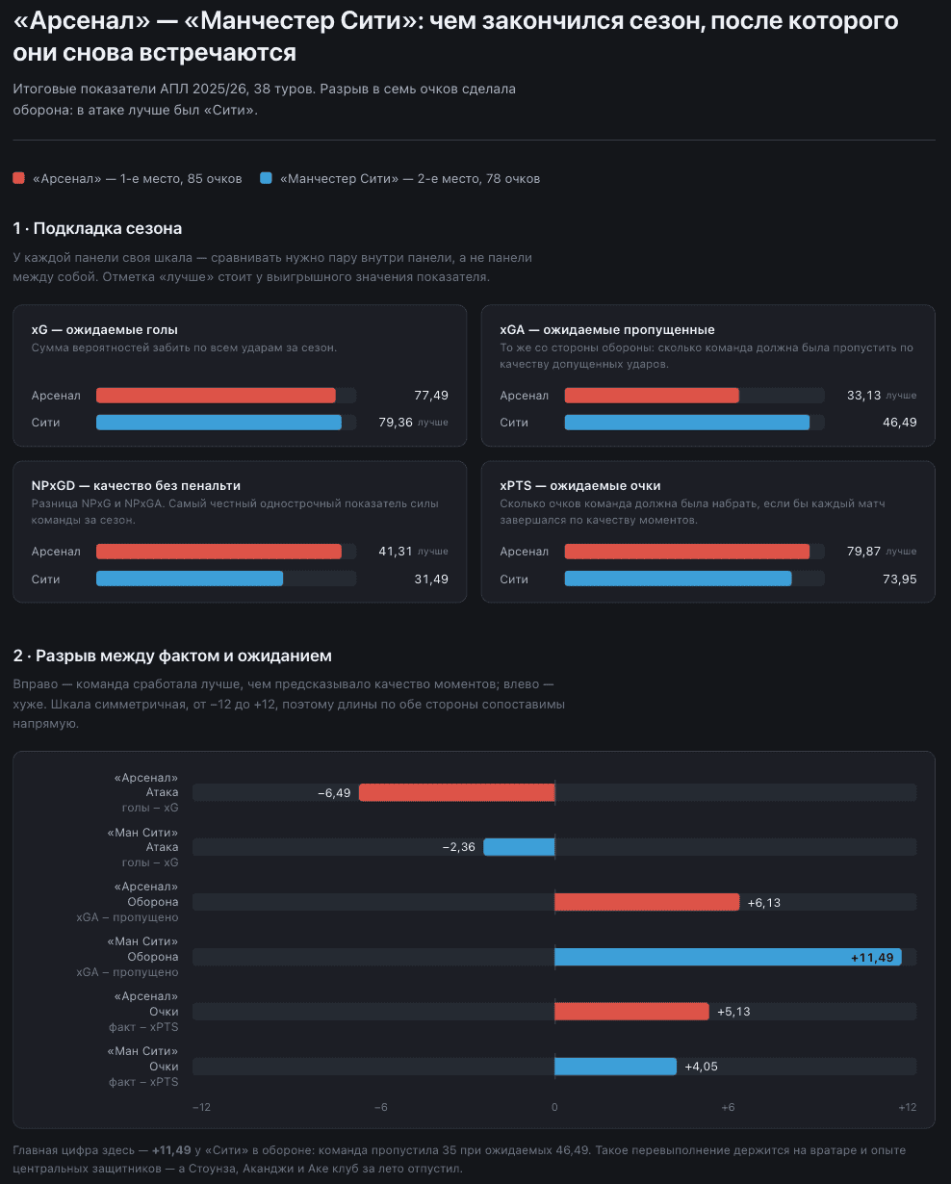Click the blue Manchester City legend swatch
This screenshot has width=951, height=1184.
coord(266,178)
